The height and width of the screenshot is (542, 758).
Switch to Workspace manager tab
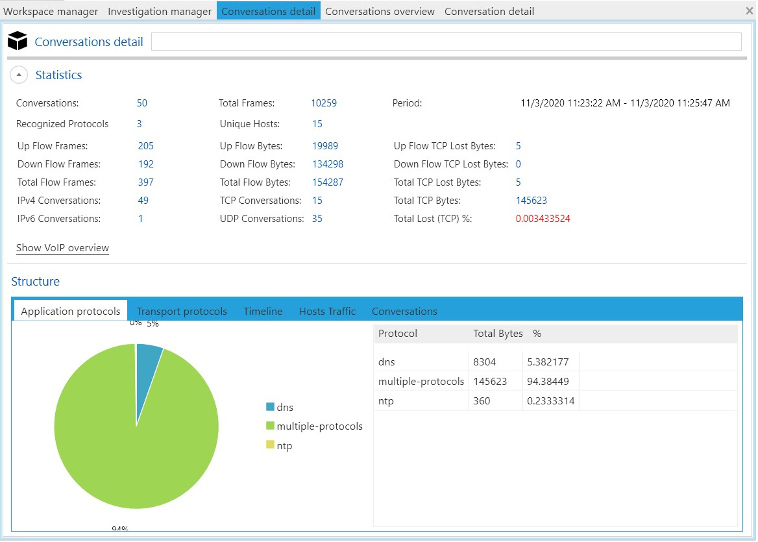[x=51, y=11]
